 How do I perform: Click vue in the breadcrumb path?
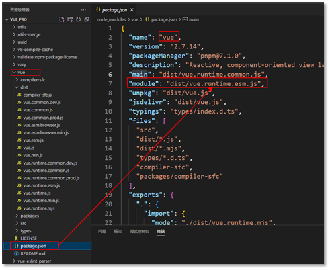tap(134, 19)
